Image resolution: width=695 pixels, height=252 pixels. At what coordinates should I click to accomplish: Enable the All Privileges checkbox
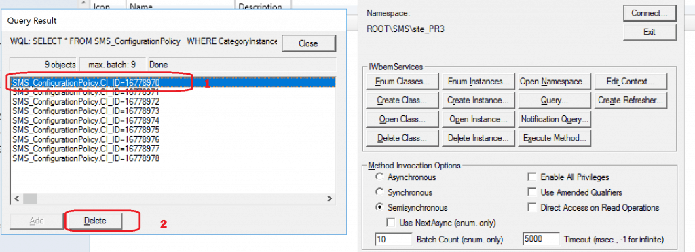pos(532,177)
